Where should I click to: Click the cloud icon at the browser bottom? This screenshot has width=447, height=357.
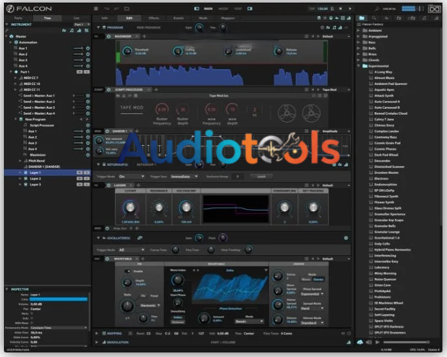(x=360, y=342)
